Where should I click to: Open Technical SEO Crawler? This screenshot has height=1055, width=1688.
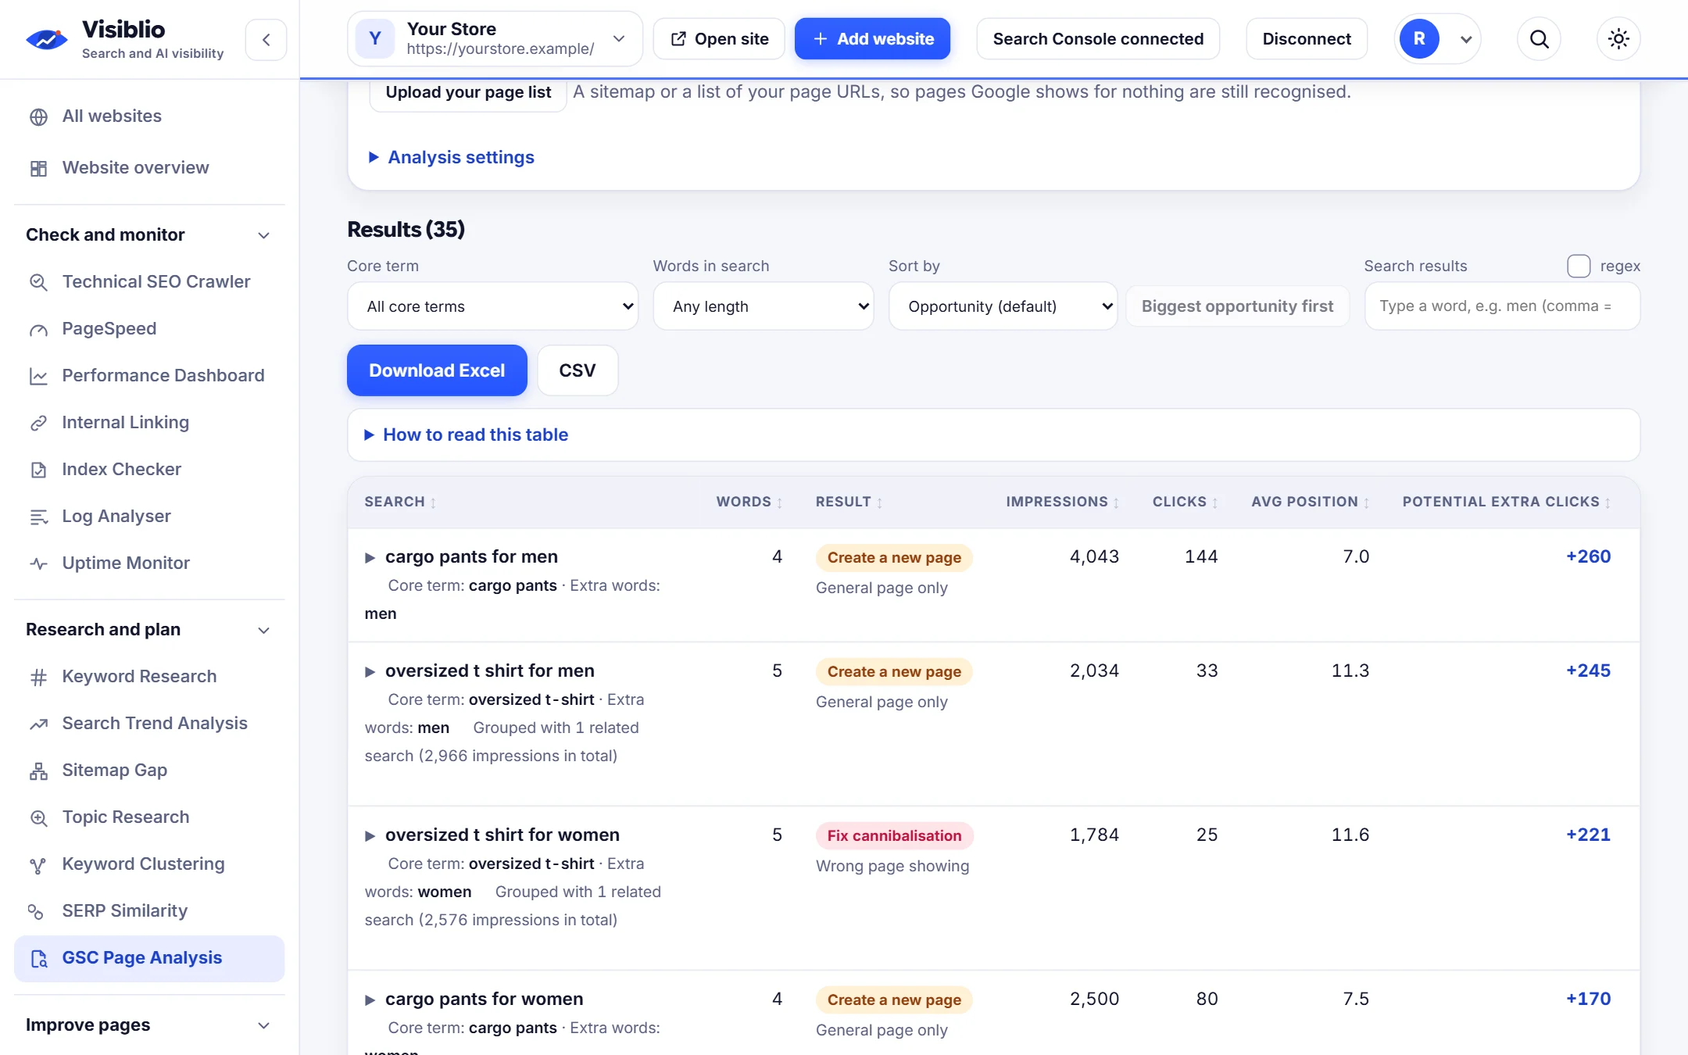149,282
